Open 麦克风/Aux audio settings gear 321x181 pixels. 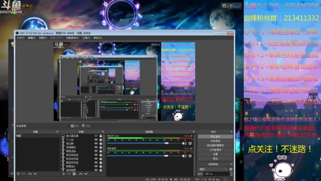click(190, 143)
